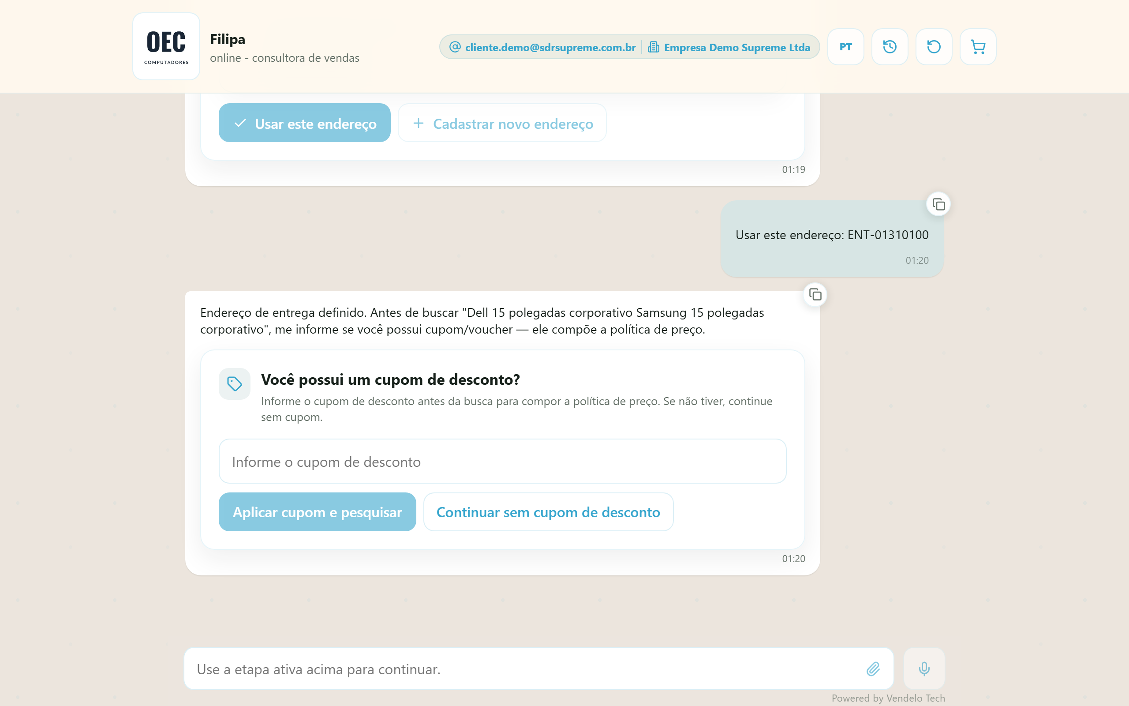Image resolution: width=1129 pixels, height=706 pixels.
Task: Switch language with the PT button
Action: click(845, 47)
